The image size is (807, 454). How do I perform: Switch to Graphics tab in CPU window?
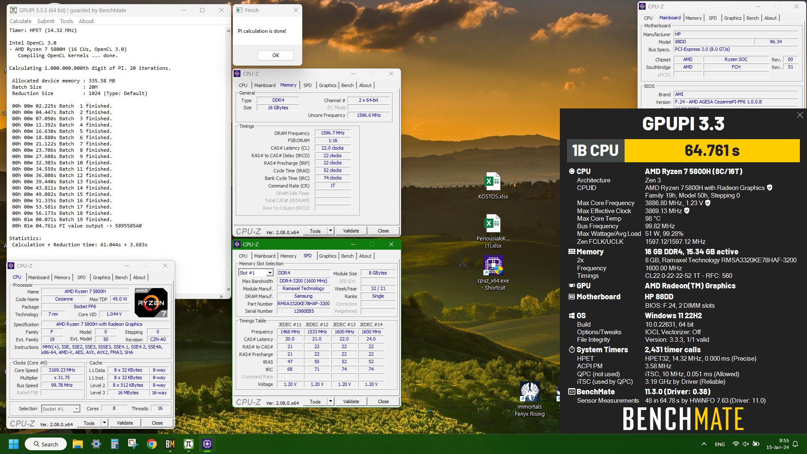tap(102, 277)
